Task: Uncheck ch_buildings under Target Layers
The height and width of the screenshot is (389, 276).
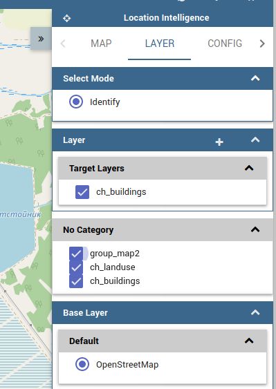Action: pos(82,192)
